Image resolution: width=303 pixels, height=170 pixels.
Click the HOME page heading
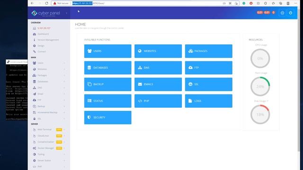pos(80,25)
